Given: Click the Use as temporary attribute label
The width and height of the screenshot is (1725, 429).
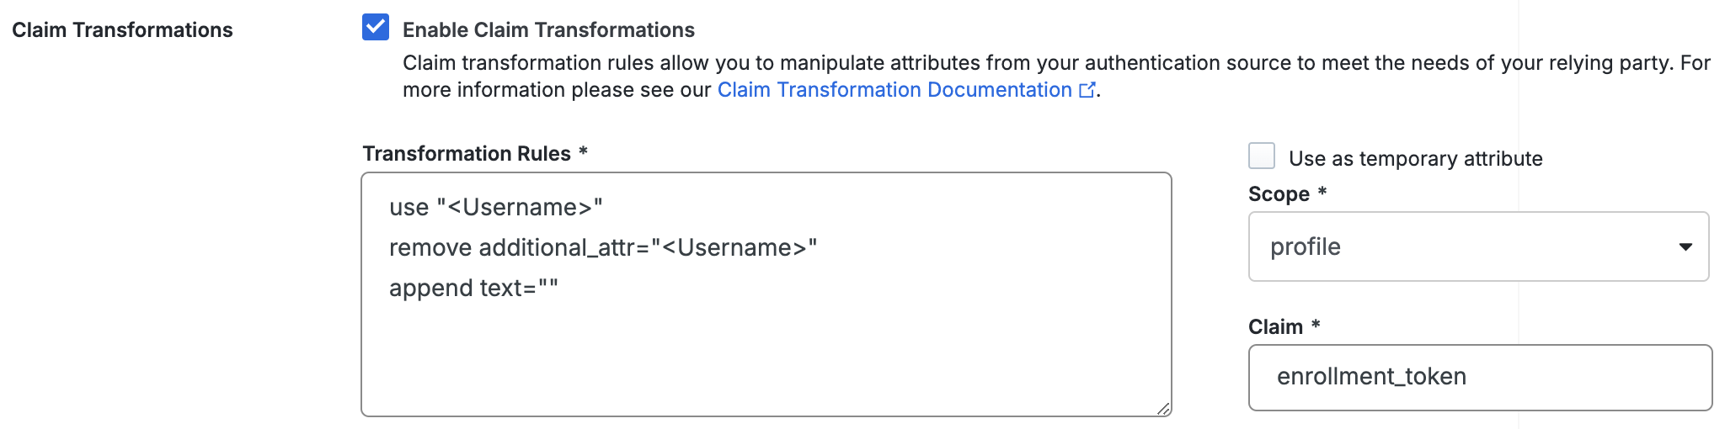Looking at the screenshot, I should 1415,159.
